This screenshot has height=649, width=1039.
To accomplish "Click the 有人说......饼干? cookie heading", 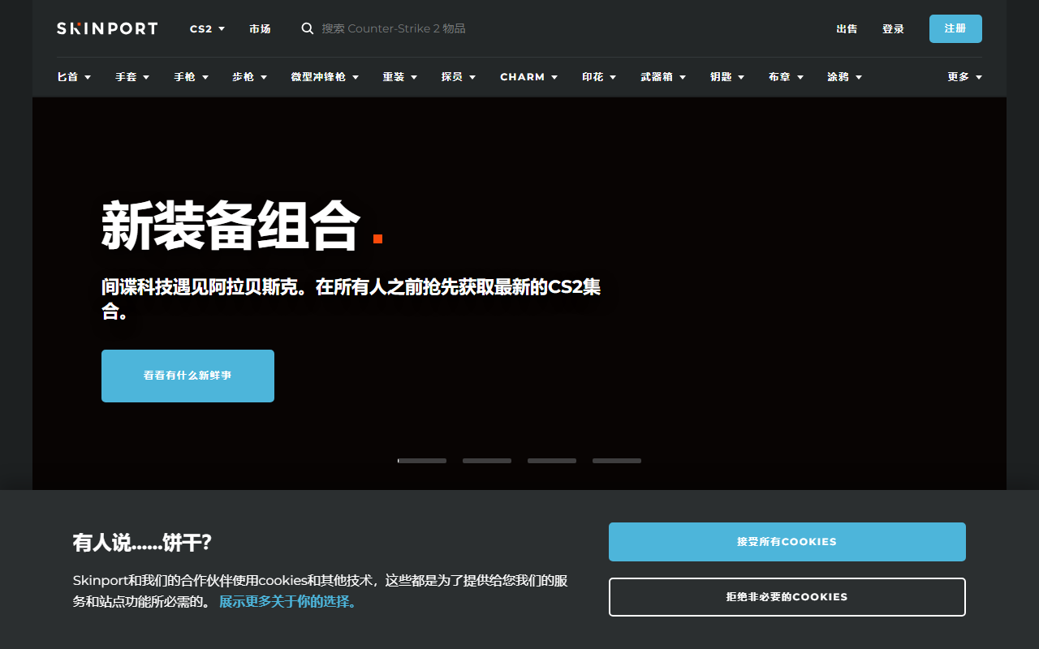I will [x=142, y=543].
